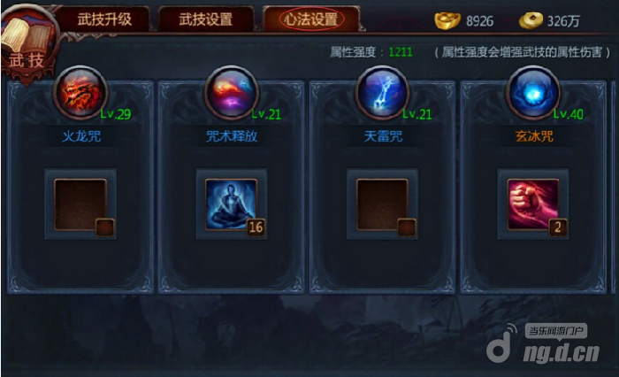Open the circled 心法设置 tab

[x=311, y=19]
